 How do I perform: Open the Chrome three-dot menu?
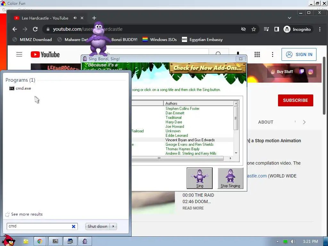click(320, 29)
